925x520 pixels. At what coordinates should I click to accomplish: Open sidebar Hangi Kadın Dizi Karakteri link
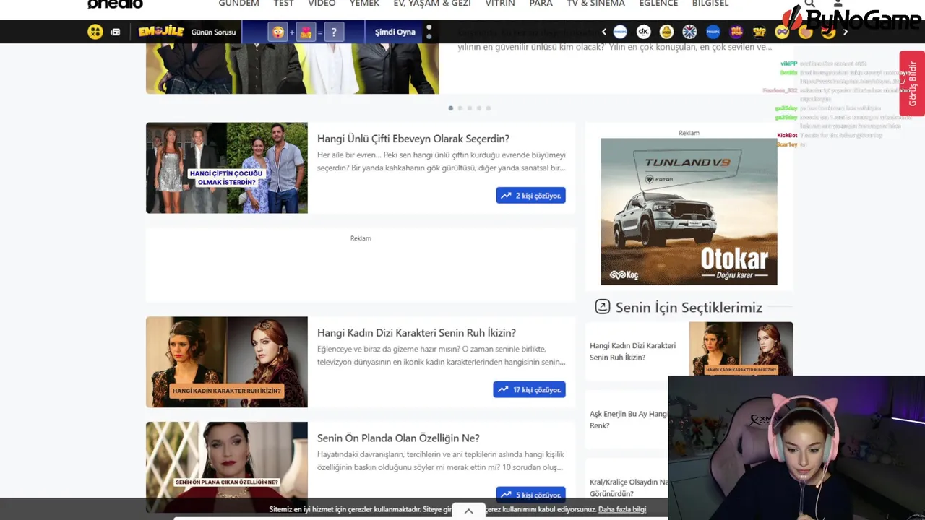(633, 351)
